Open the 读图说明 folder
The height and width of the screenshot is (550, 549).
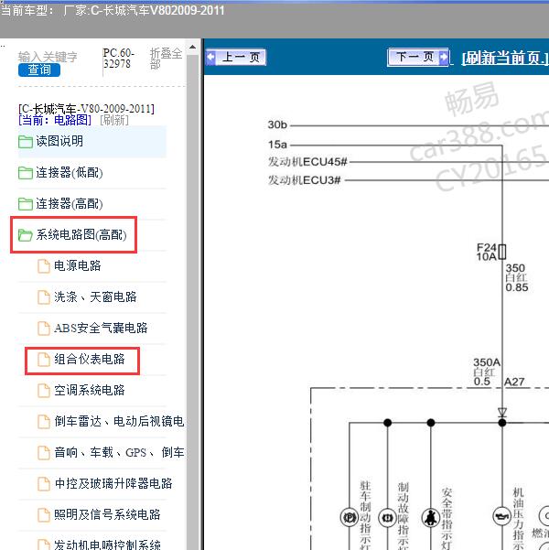click(59, 141)
